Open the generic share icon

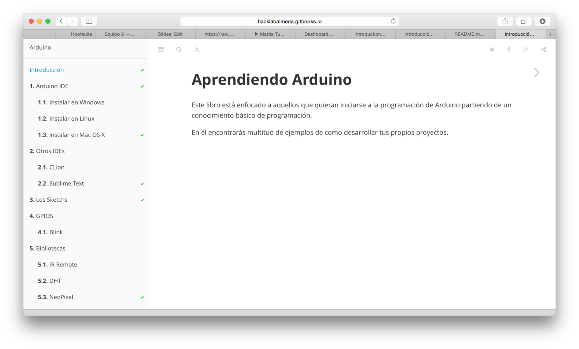[x=544, y=50]
